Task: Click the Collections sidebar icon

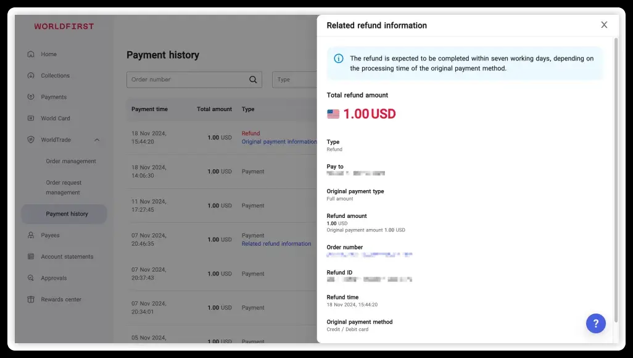Action: click(x=31, y=76)
